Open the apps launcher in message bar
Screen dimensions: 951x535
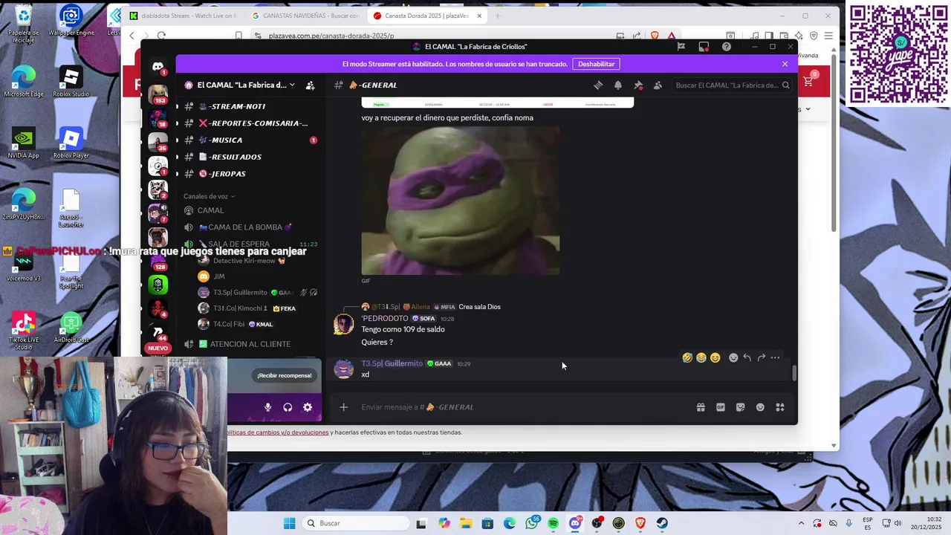point(780,407)
